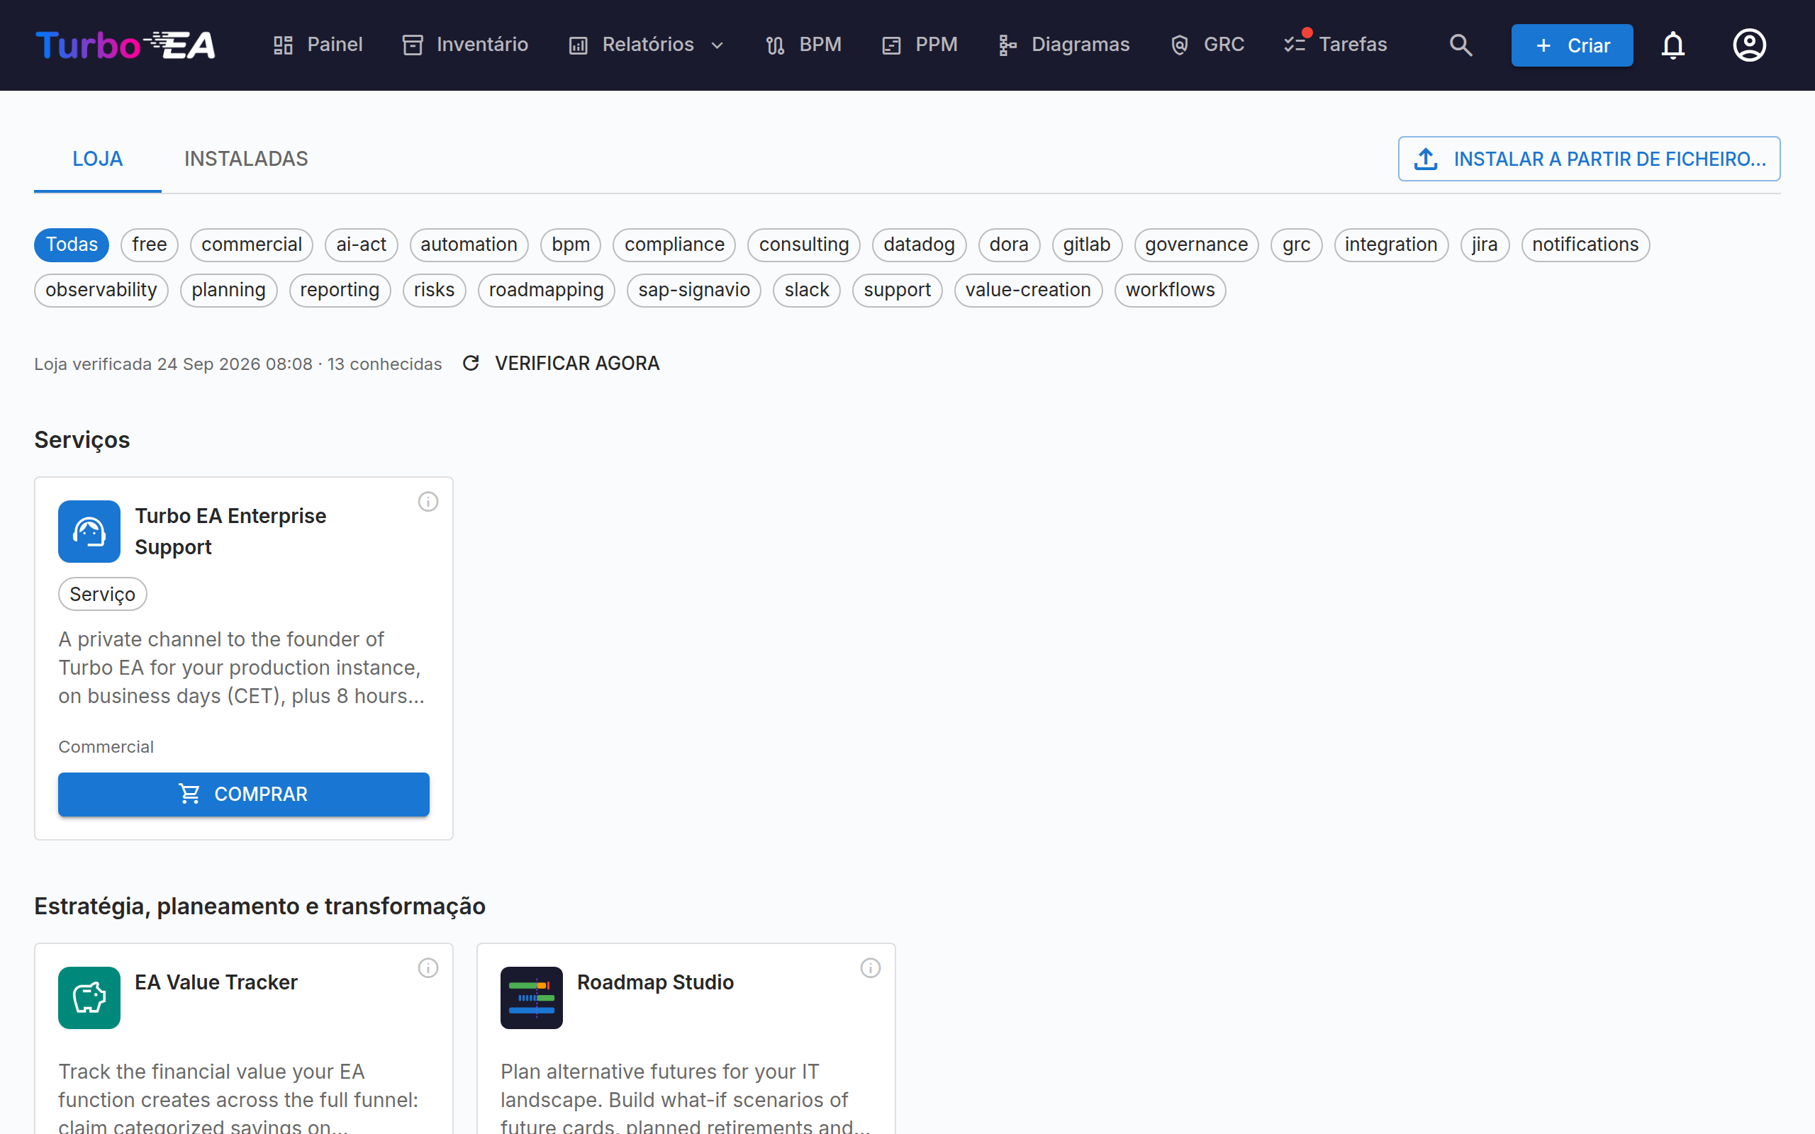Open the Inventário menu item
This screenshot has width=1815, height=1134.
[x=466, y=45]
